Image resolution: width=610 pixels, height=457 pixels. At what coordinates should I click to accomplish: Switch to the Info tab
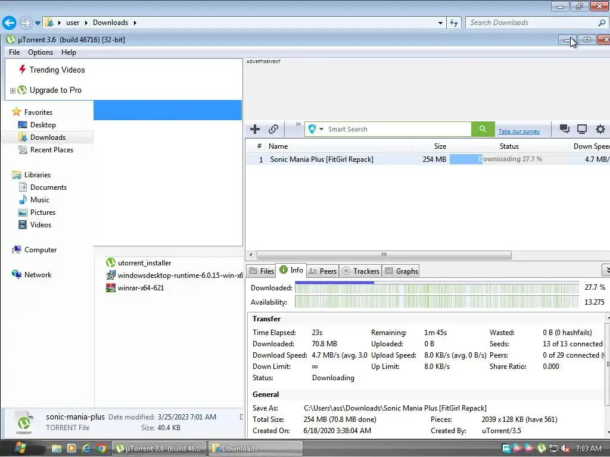pyautogui.click(x=291, y=270)
